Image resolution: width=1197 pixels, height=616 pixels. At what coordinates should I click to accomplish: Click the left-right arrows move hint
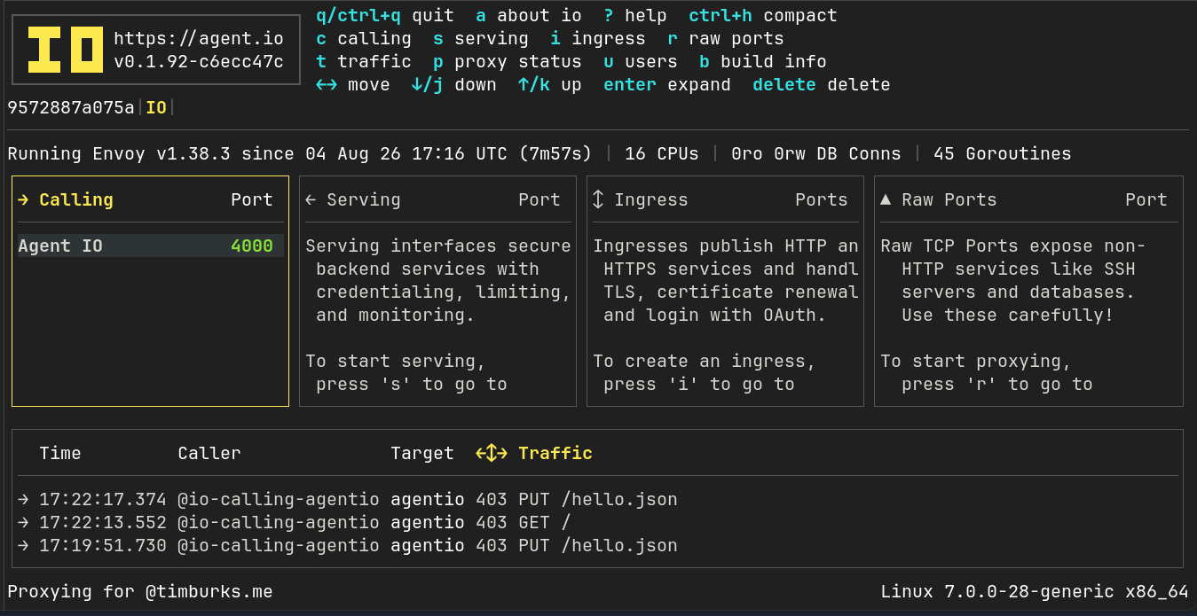pos(353,85)
